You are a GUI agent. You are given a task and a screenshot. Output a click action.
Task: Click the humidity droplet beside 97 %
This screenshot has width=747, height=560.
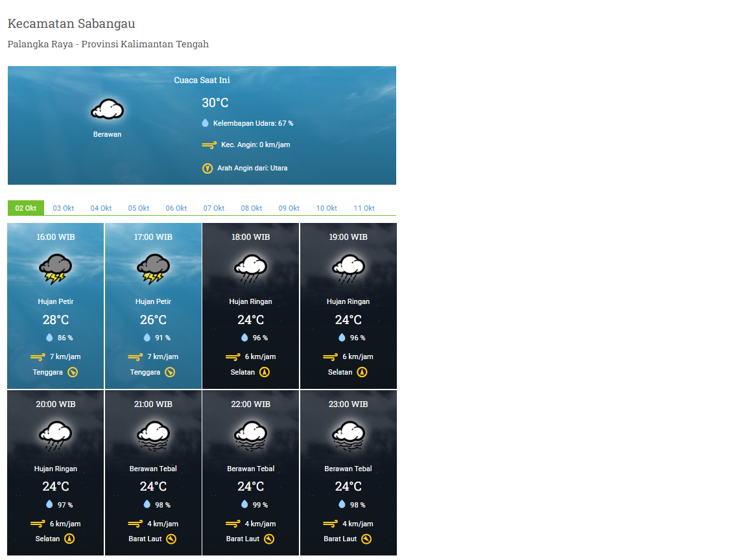49,504
